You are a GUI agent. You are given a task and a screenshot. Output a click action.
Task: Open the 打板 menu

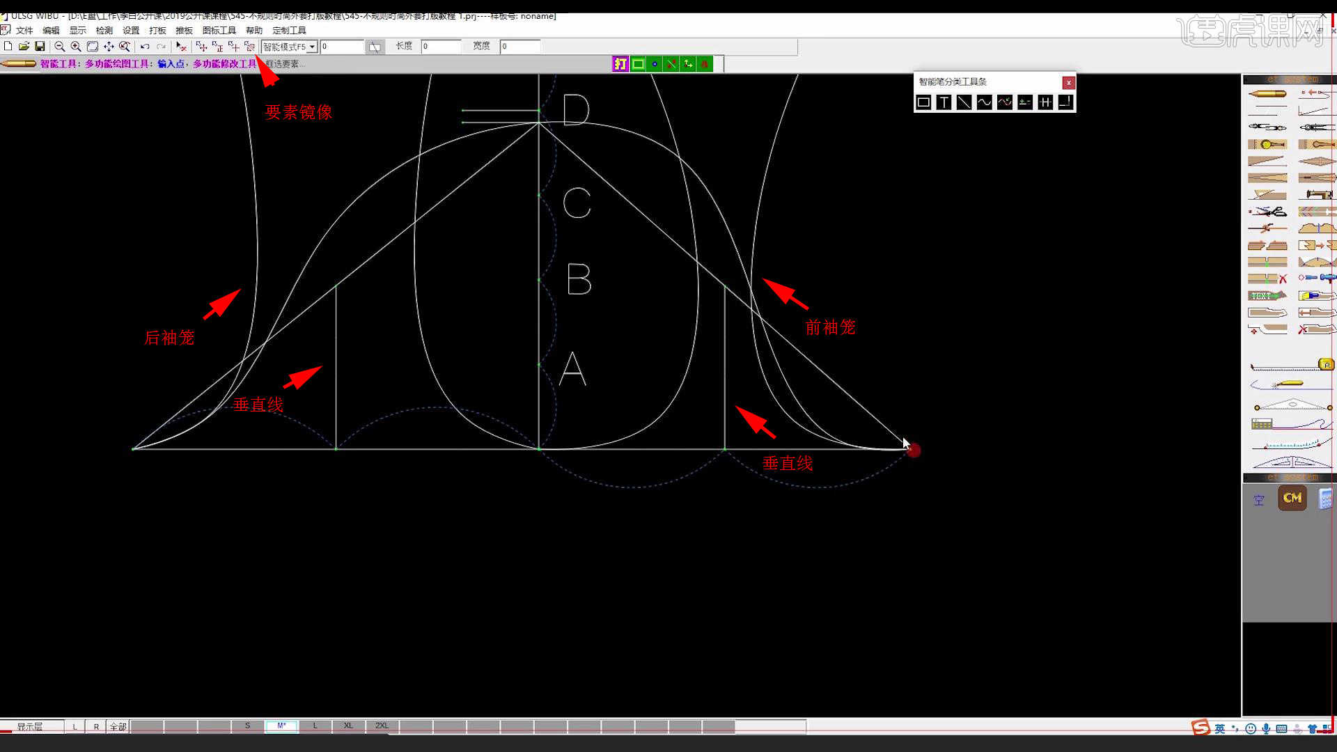point(157,31)
